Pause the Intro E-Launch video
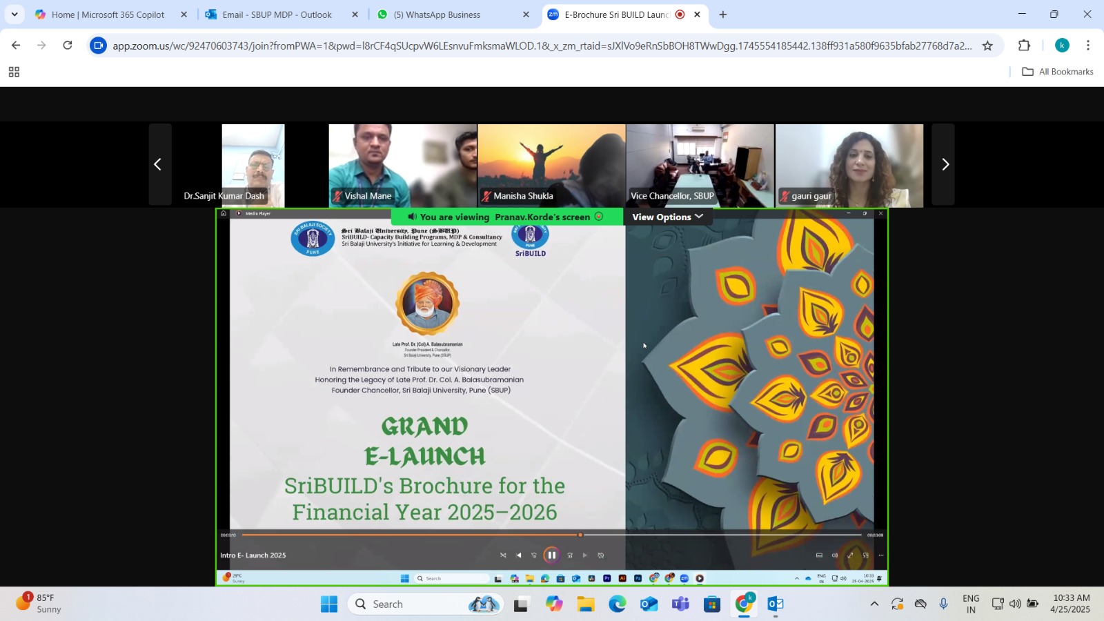1104x621 pixels. point(551,555)
